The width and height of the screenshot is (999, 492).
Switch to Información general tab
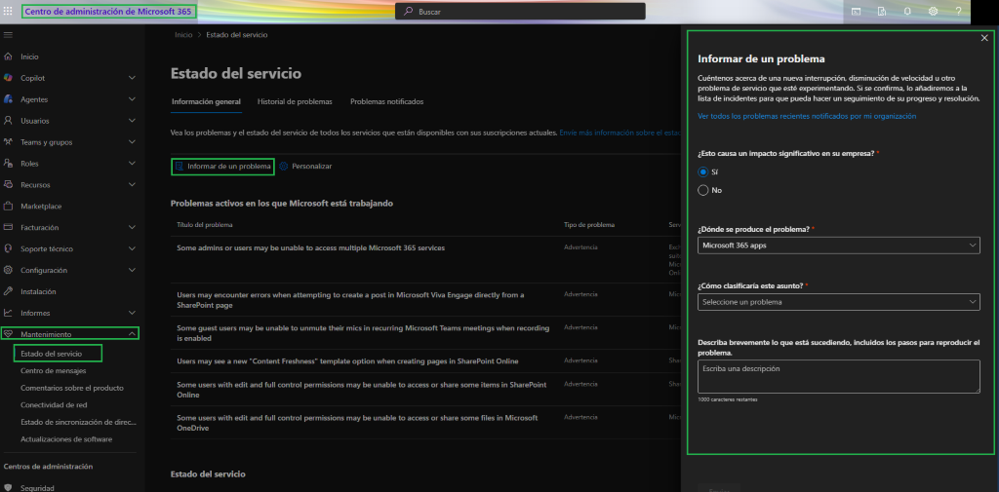pyautogui.click(x=207, y=102)
